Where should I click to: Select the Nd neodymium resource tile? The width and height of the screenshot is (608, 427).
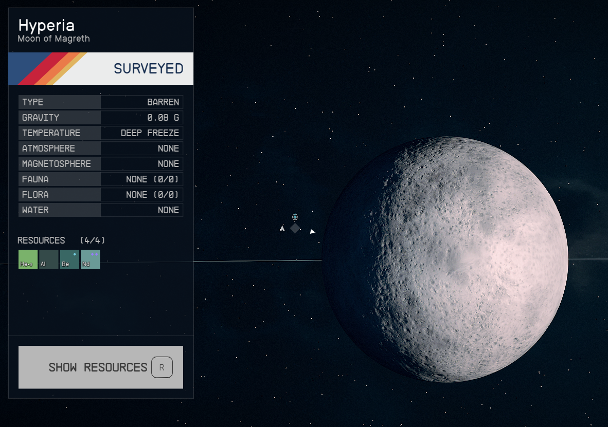tap(91, 259)
